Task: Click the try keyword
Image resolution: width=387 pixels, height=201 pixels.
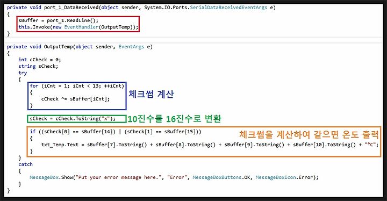Action: [x=23, y=73]
